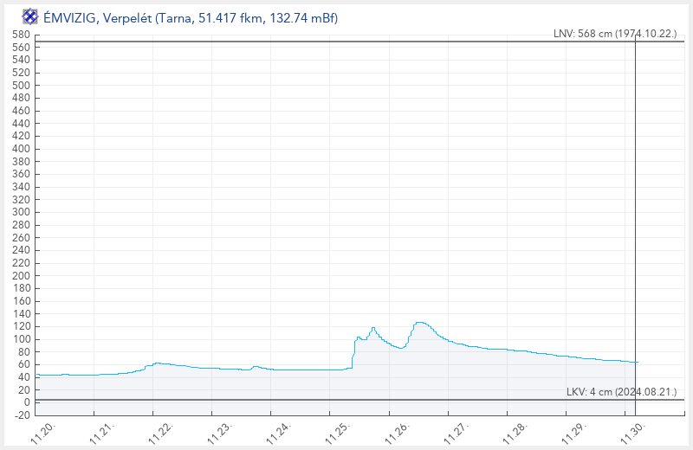The height and width of the screenshot is (450, 693).
Task: Select the 11.20. date on the x-axis
Action: (x=45, y=432)
